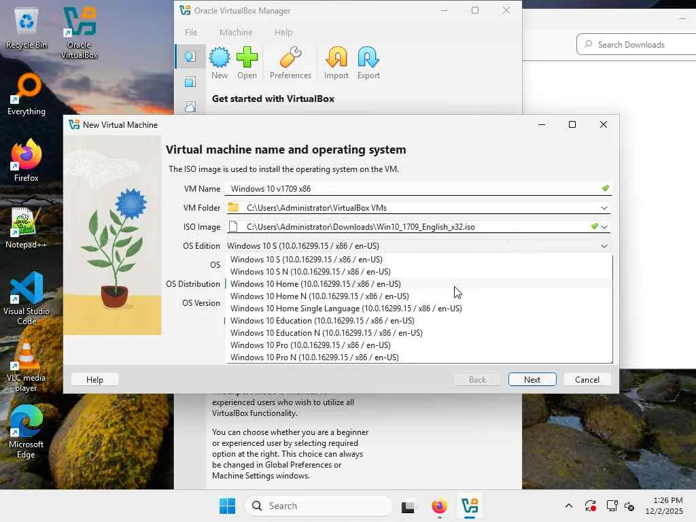Select the second sidebar icon in VirtualBox Manager
Viewport: 696px width, 522px height.
pyautogui.click(x=190, y=82)
